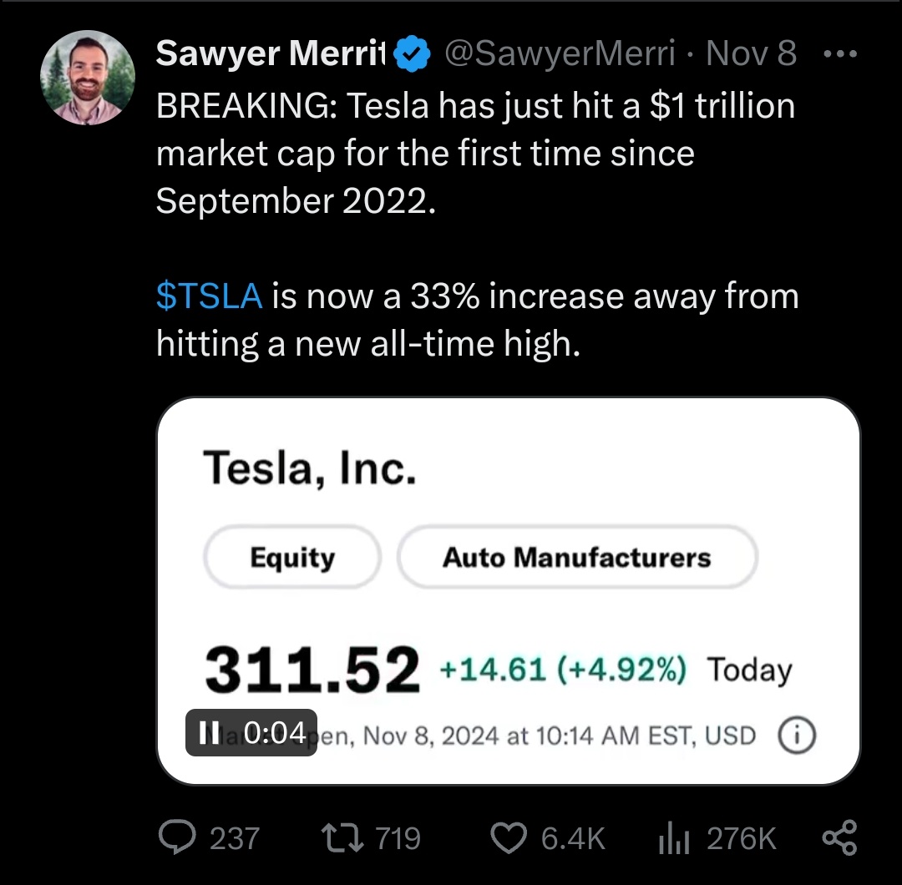Click the Auto Manufacturers pill
902x885 pixels.
(577, 557)
